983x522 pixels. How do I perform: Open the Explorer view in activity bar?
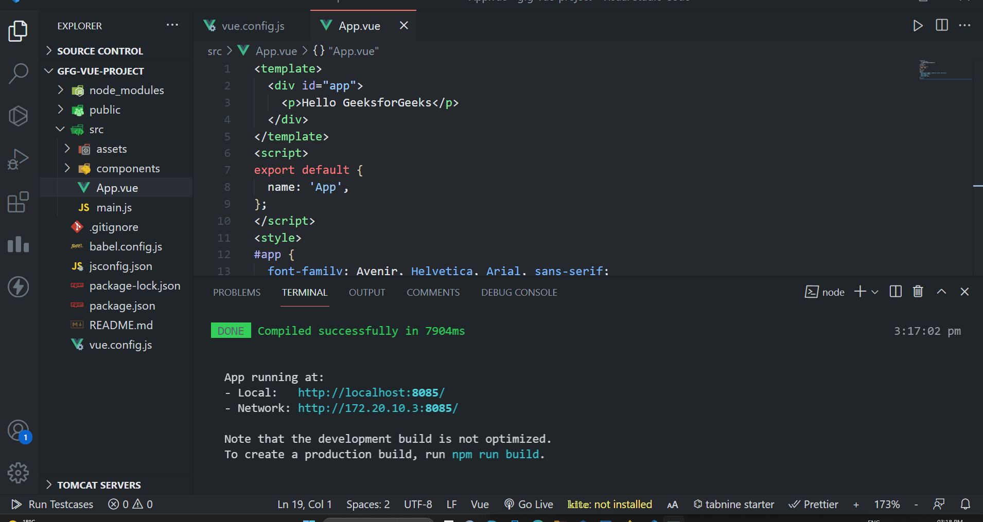coord(18,31)
